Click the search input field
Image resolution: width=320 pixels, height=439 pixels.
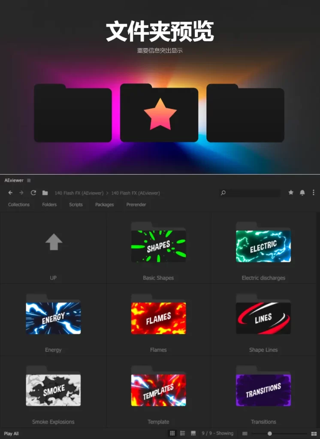pos(253,193)
